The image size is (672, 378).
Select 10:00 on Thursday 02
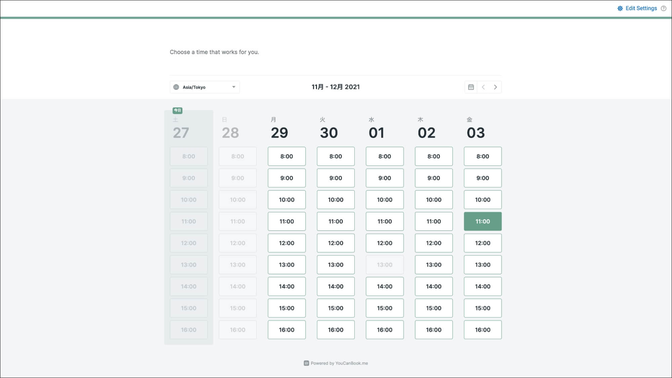tap(433, 200)
